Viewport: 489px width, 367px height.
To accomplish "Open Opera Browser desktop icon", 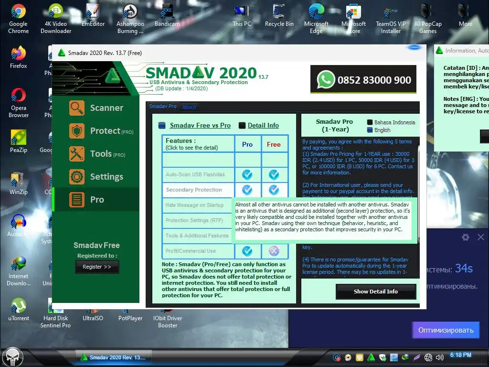I will tap(19, 103).
